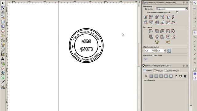Align right edges to anchor's left edge
Screen dimensions: 197x111
tap(146, 17)
